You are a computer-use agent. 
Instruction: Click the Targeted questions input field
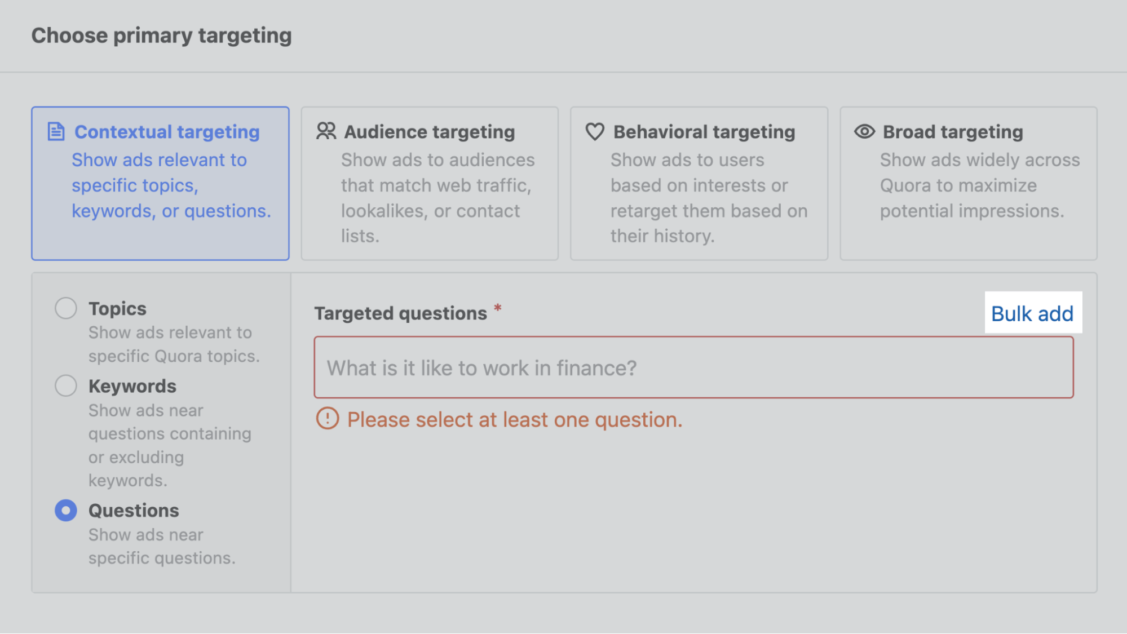695,367
